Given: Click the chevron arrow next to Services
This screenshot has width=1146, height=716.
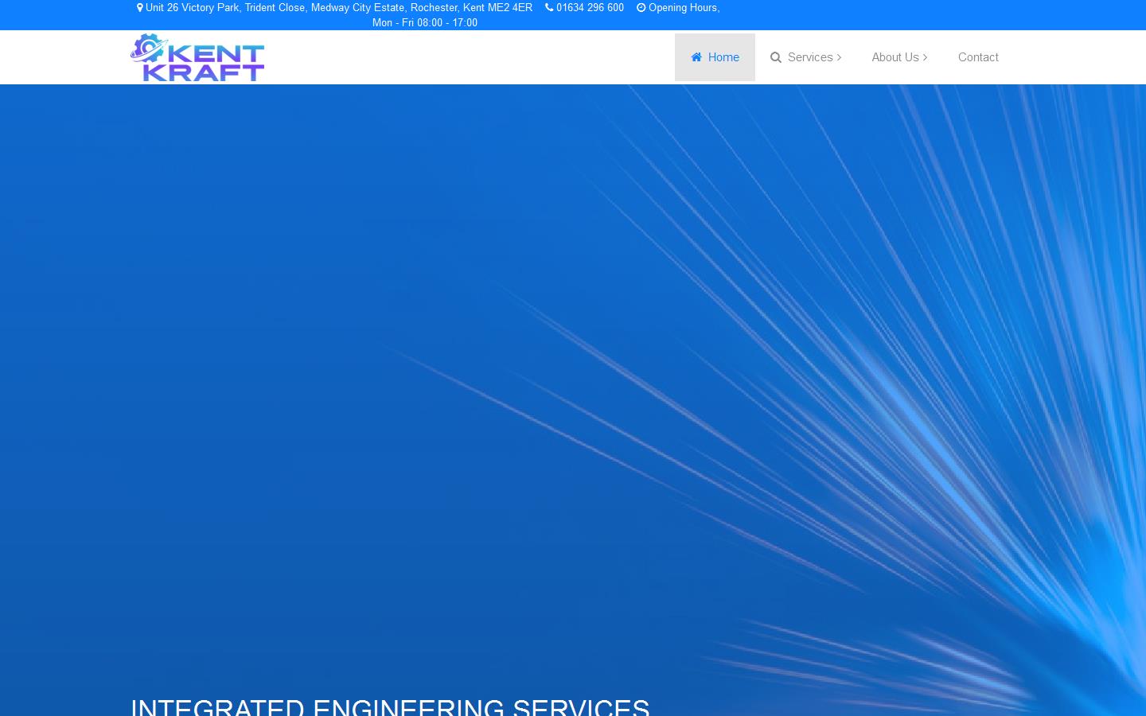Looking at the screenshot, I should pyautogui.click(x=839, y=57).
